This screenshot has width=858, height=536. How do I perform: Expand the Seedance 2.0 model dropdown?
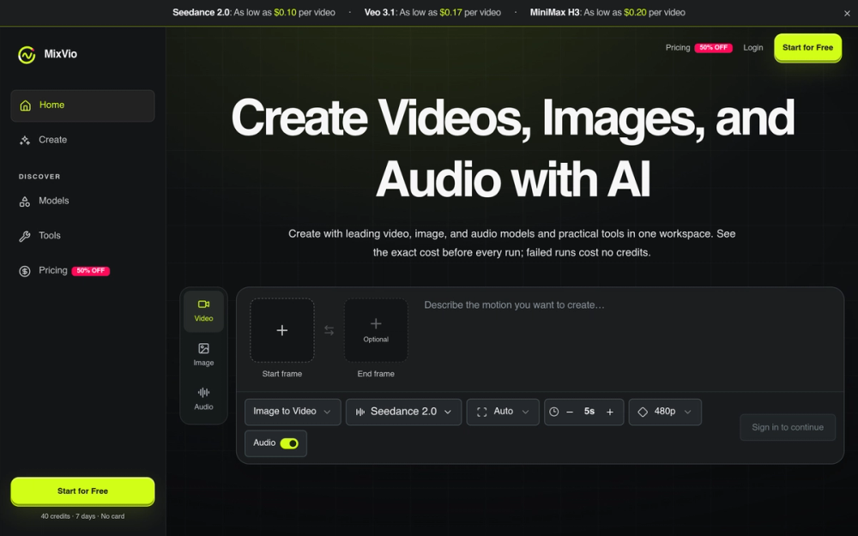click(x=404, y=412)
